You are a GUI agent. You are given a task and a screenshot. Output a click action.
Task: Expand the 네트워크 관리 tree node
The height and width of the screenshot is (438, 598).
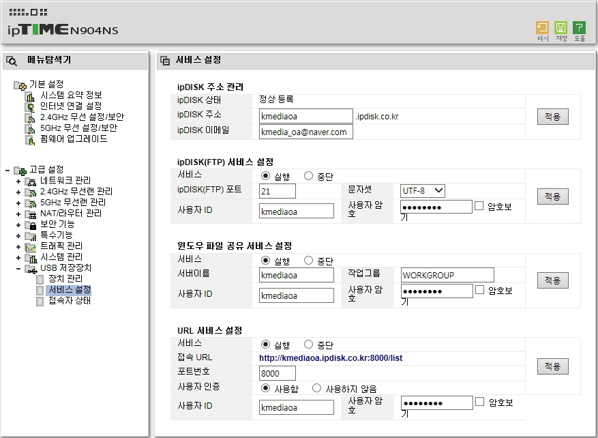click(18, 181)
